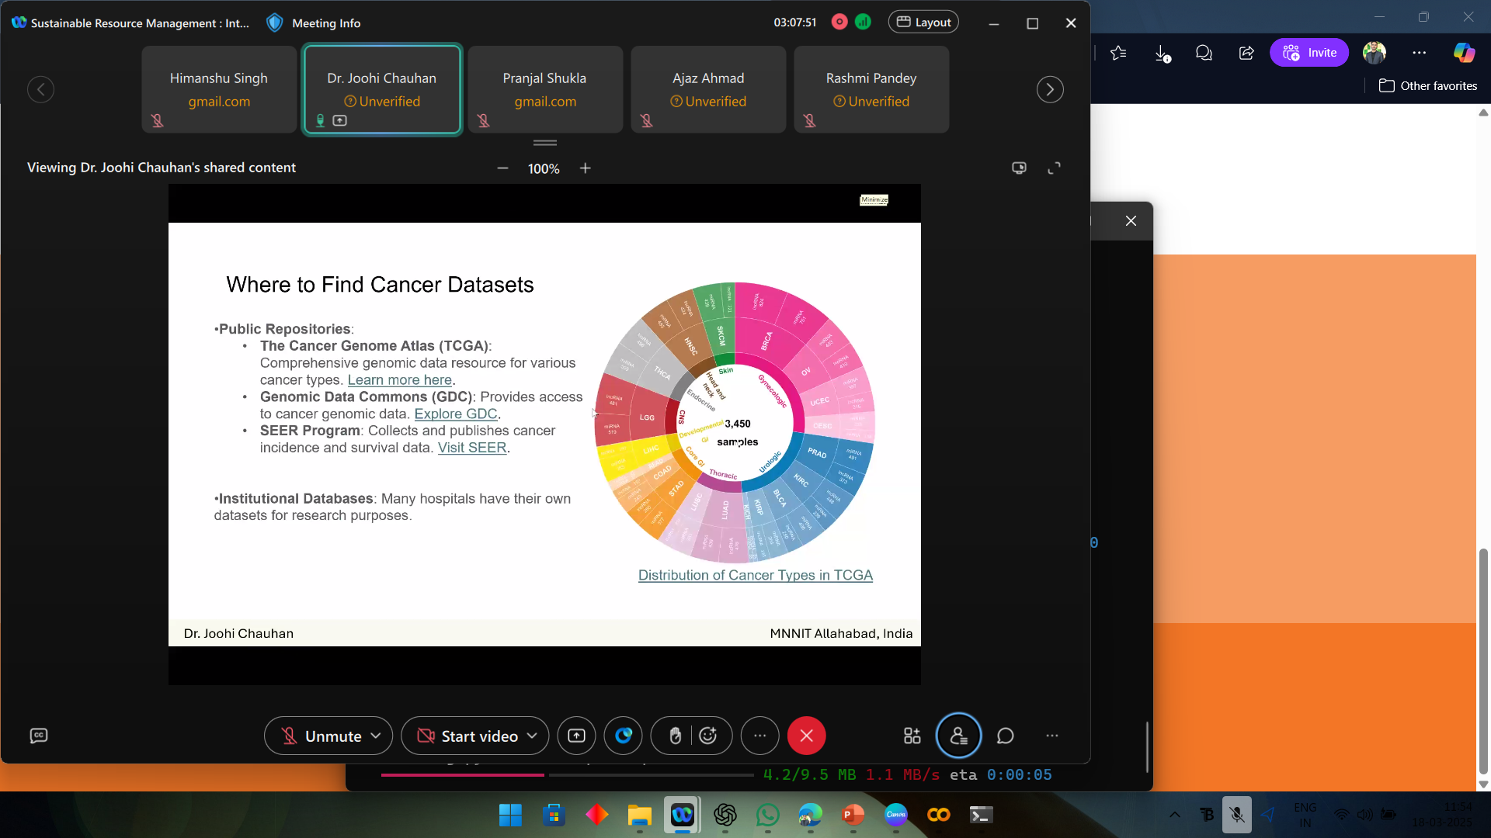The height and width of the screenshot is (838, 1491).
Task: Select Rashmi Pandey participant thumbnail
Action: click(871, 89)
